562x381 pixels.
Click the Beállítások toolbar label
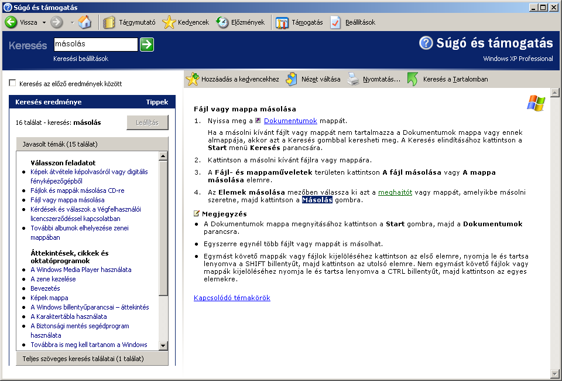(360, 22)
